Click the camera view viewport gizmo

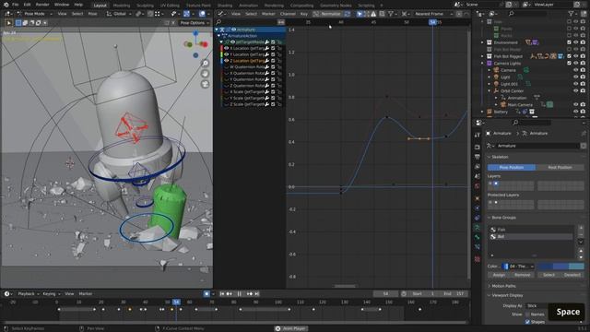205,84
